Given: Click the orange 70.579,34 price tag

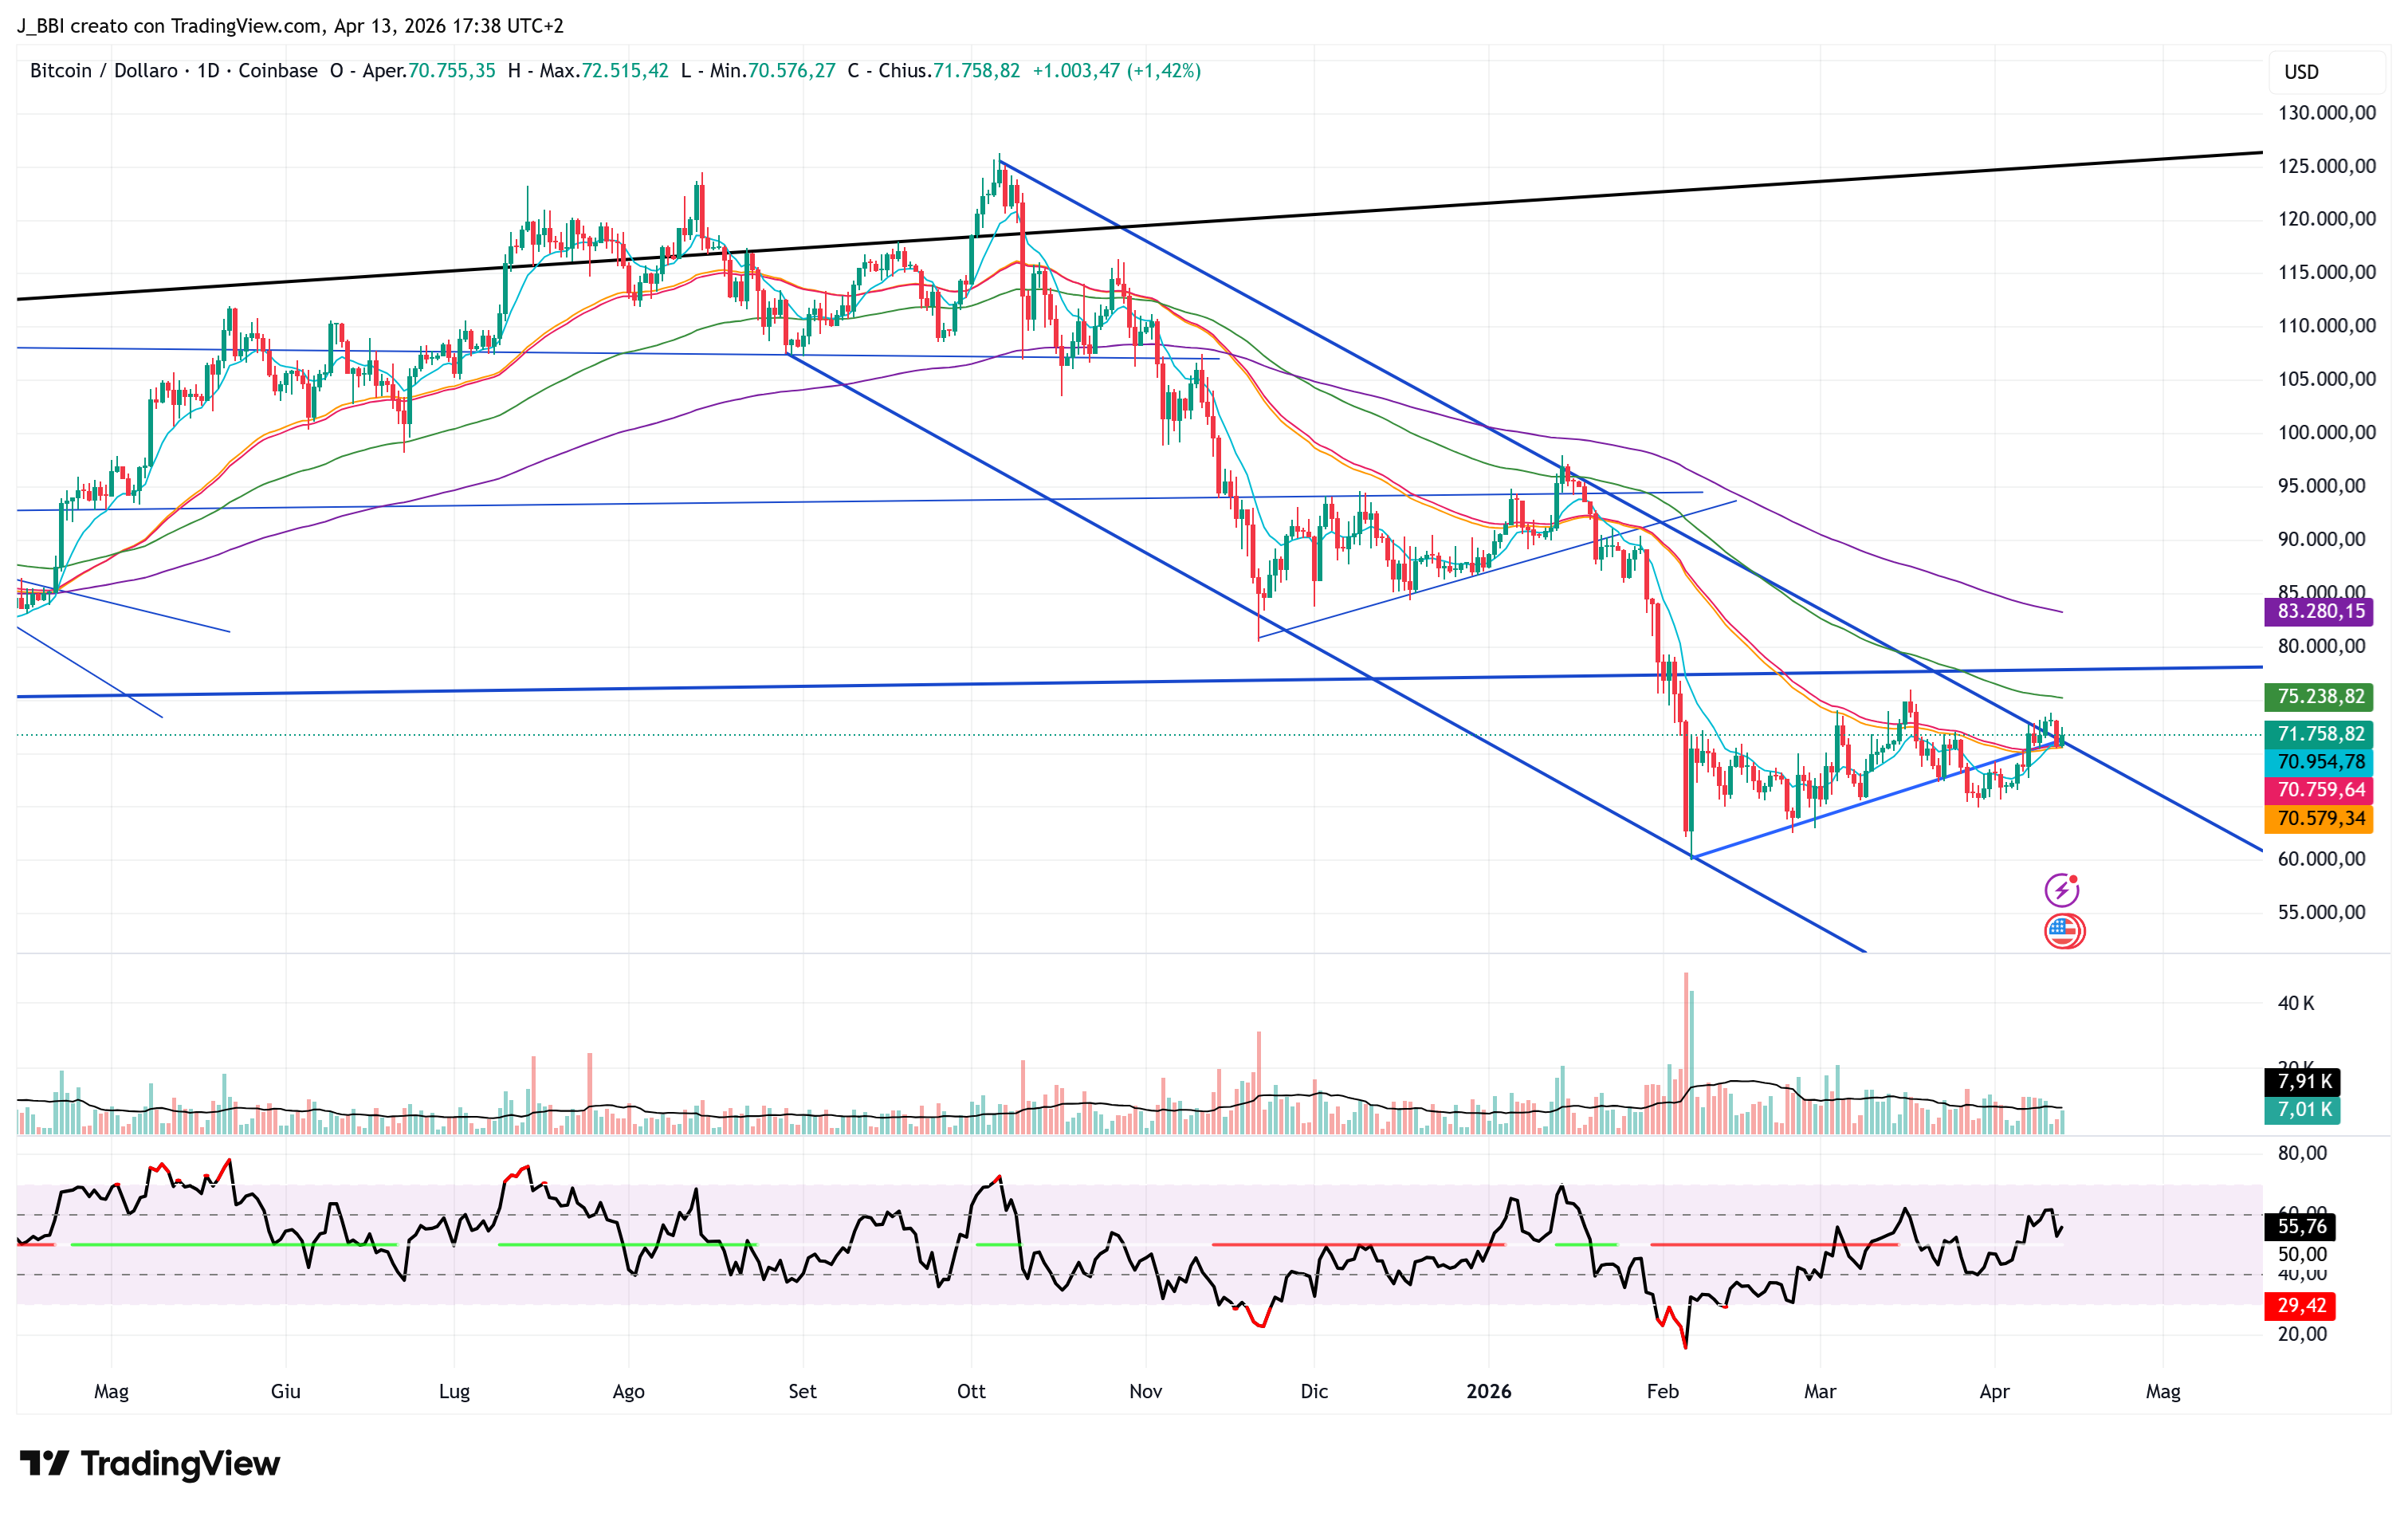Looking at the screenshot, I should (x=2320, y=818).
